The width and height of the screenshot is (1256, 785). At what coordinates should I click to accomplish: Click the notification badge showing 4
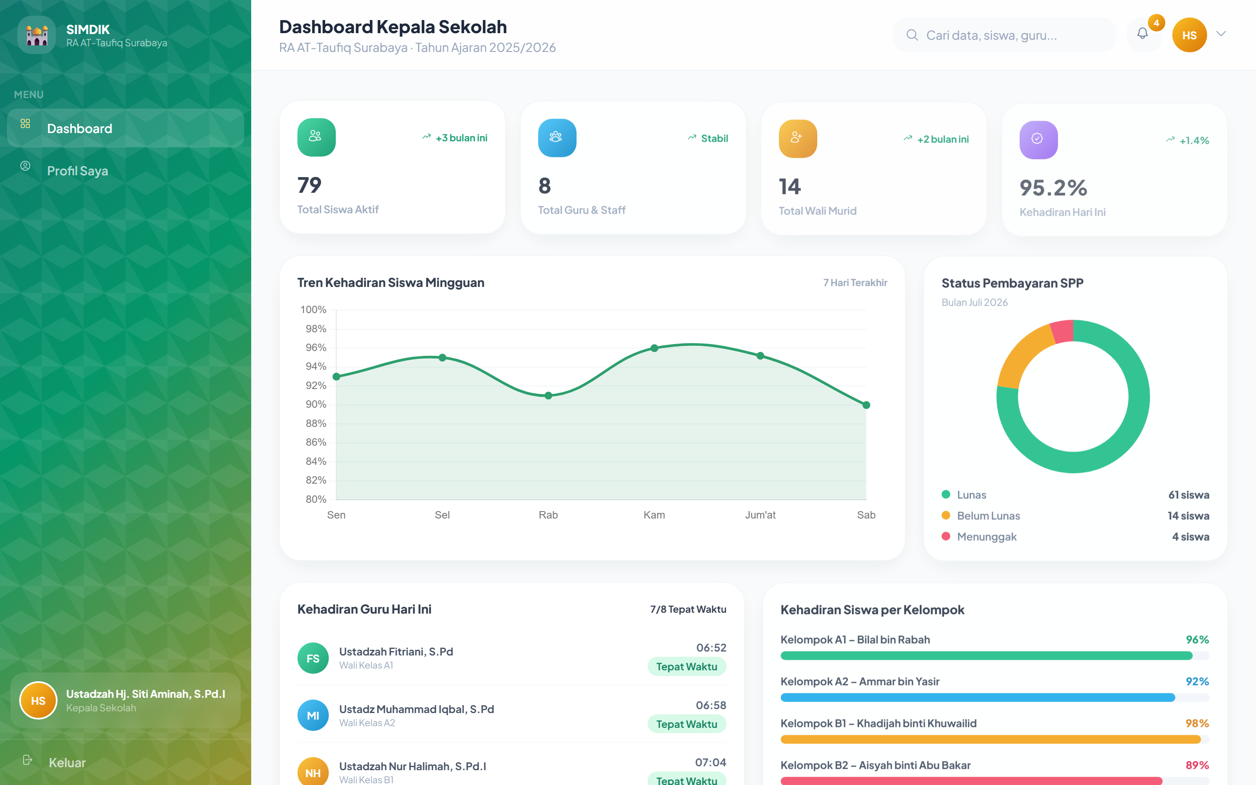point(1157,23)
